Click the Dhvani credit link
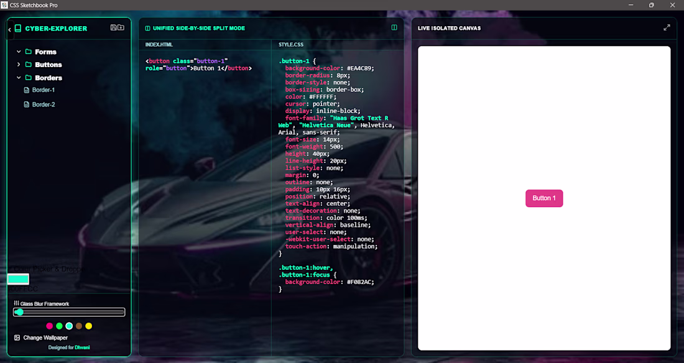The height and width of the screenshot is (363, 684). coord(82,347)
